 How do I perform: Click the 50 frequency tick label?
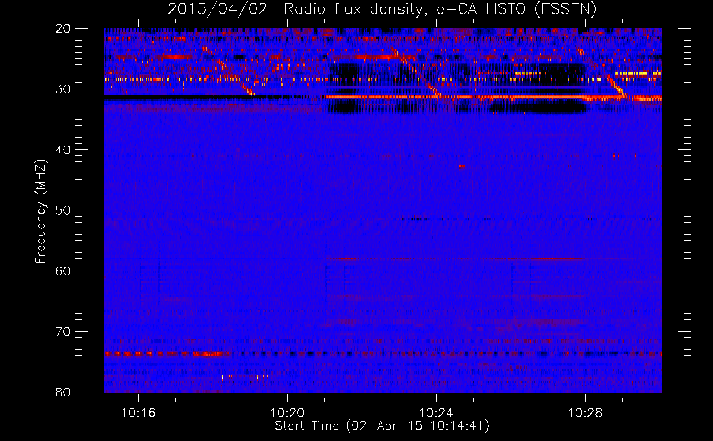point(63,210)
